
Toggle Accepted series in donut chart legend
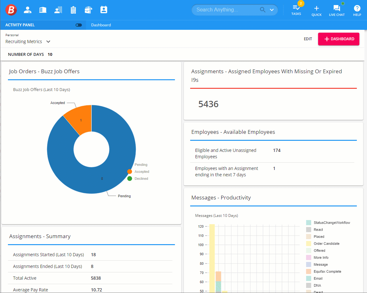130,172
